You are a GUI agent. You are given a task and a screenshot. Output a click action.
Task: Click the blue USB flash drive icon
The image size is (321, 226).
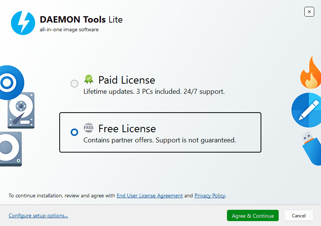311,148
